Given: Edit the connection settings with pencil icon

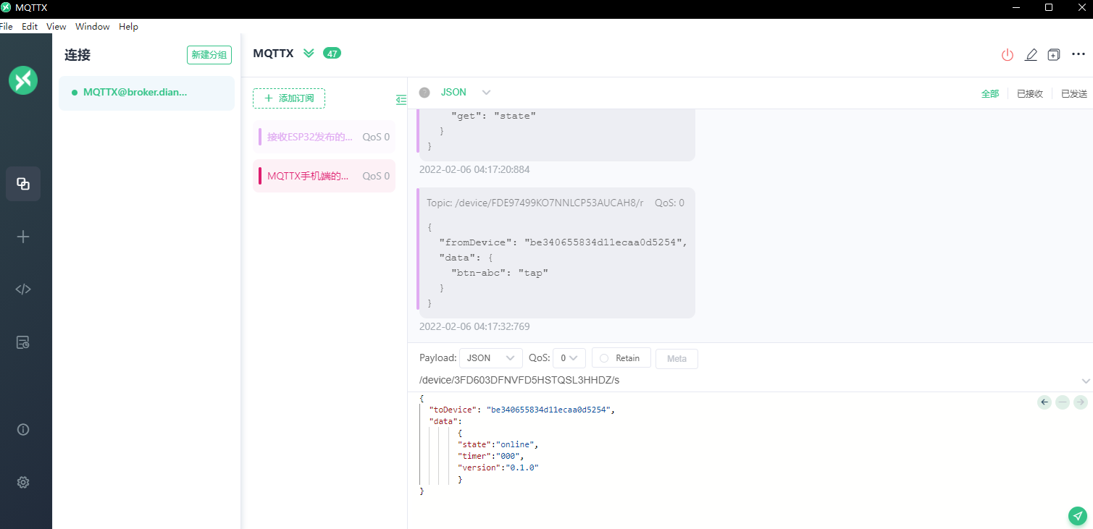Looking at the screenshot, I should [x=1031, y=54].
